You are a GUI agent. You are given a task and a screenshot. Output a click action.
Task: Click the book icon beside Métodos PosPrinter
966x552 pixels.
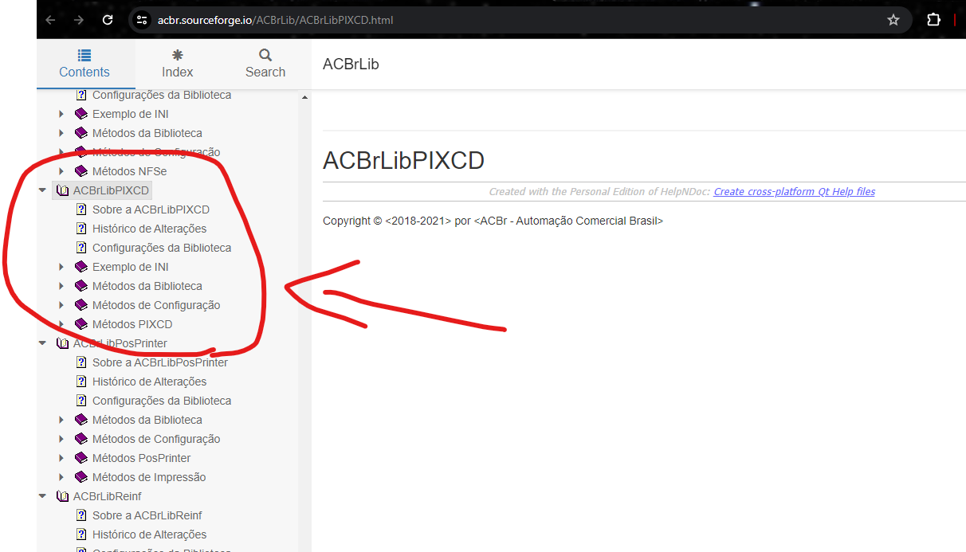(x=80, y=458)
